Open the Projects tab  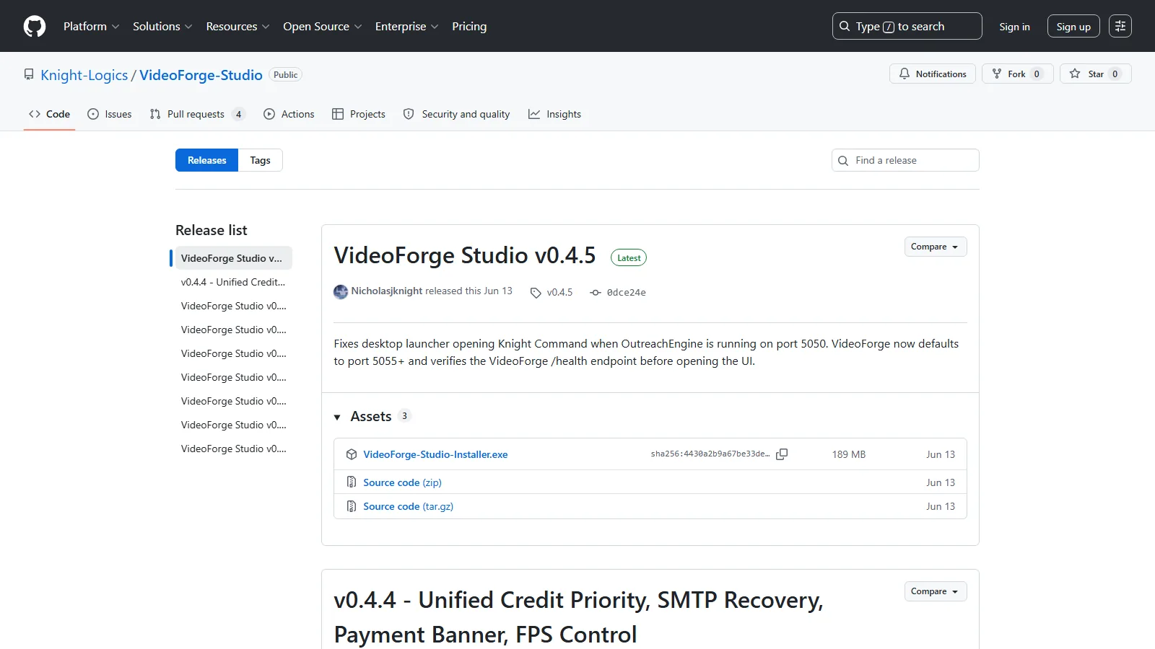359,114
